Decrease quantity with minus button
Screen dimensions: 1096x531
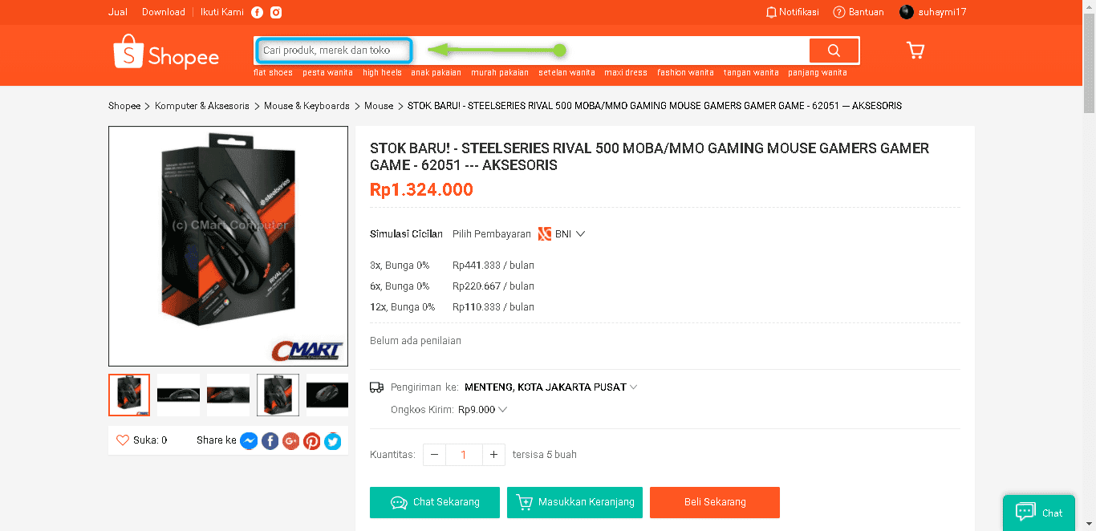pos(435,455)
